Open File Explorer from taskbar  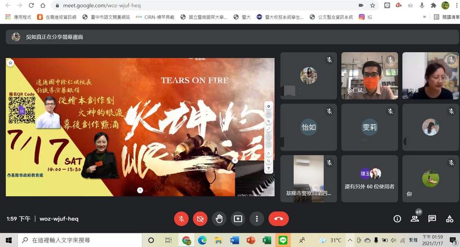pos(218,240)
